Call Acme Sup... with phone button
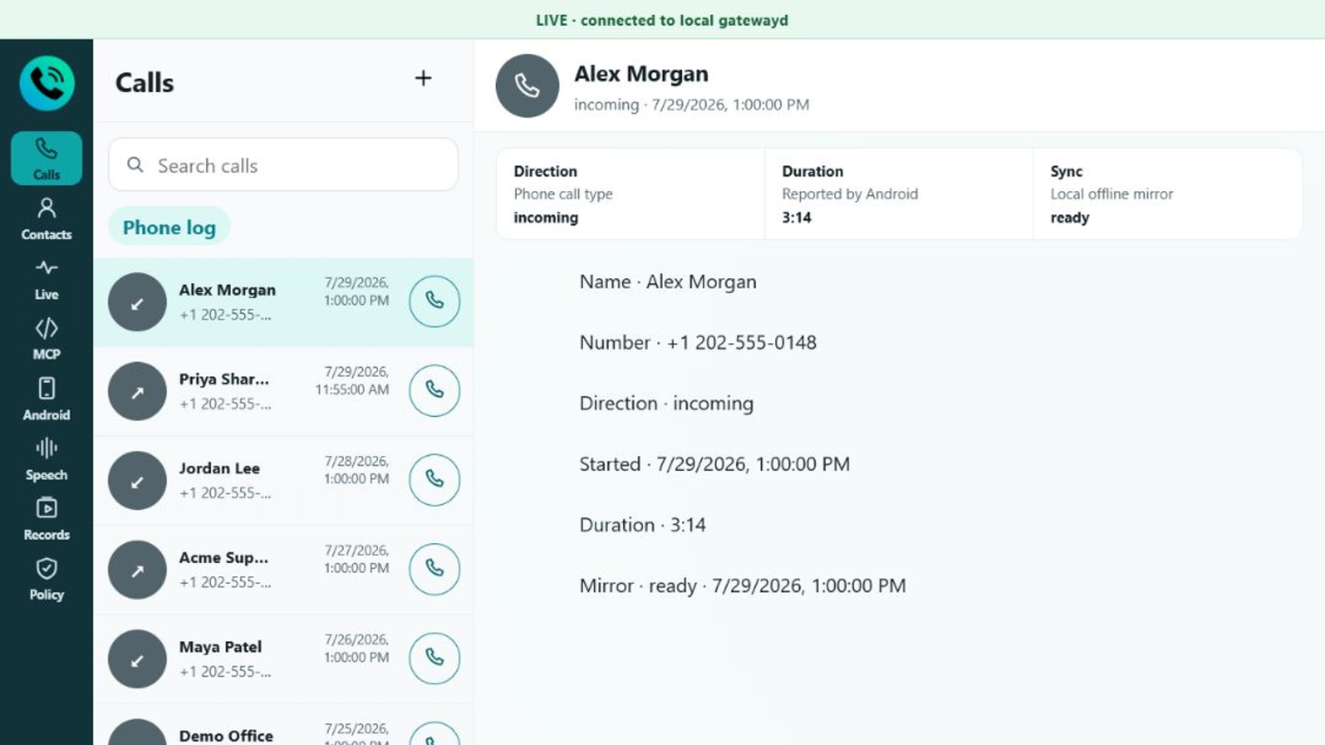This screenshot has height=745, width=1325. (434, 569)
